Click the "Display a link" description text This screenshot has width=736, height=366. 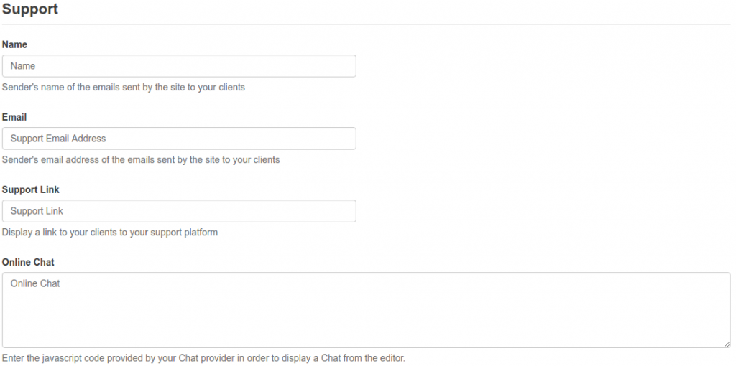110,233
